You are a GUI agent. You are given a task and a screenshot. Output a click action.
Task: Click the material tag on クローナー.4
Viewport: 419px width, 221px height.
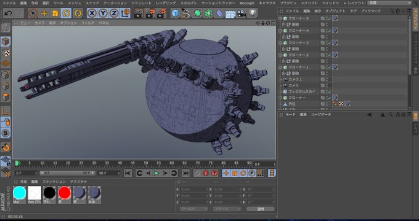(x=335, y=31)
